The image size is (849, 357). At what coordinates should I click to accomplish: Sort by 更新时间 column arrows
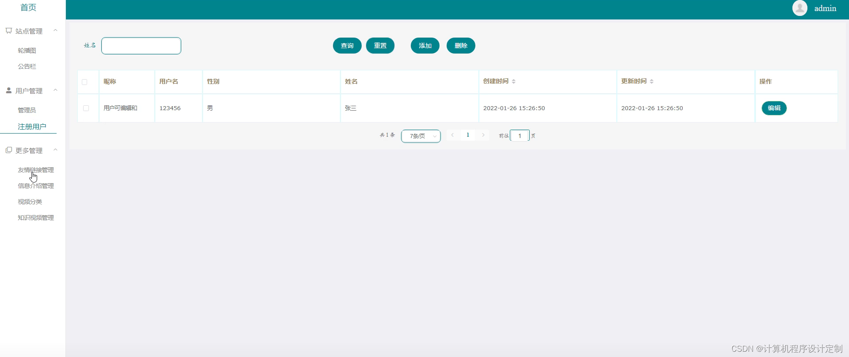pos(651,81)
